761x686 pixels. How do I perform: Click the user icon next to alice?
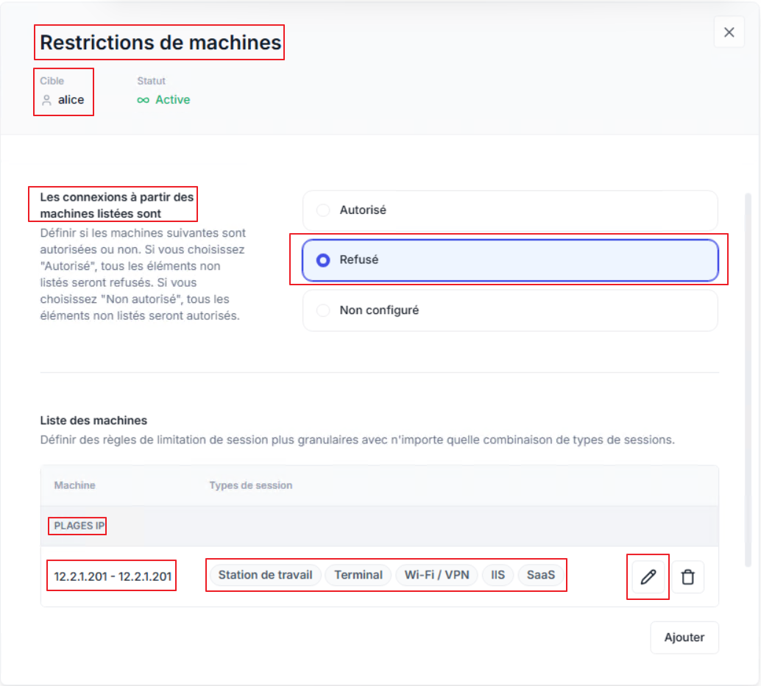46,100
